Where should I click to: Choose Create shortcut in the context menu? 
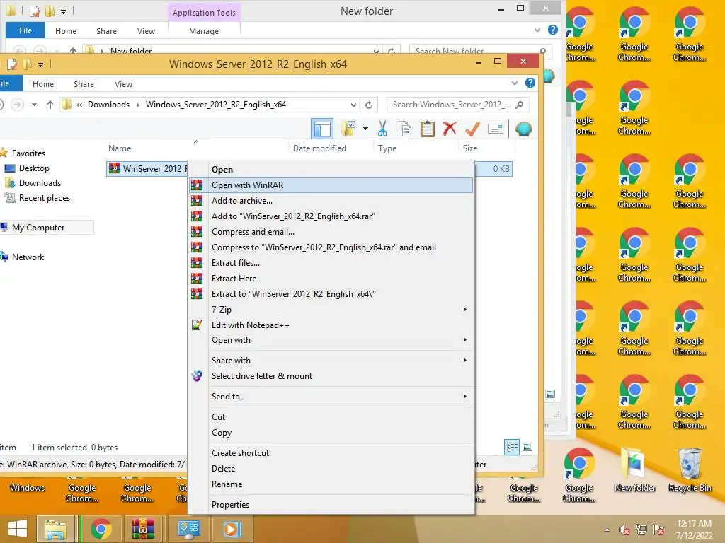331,453
